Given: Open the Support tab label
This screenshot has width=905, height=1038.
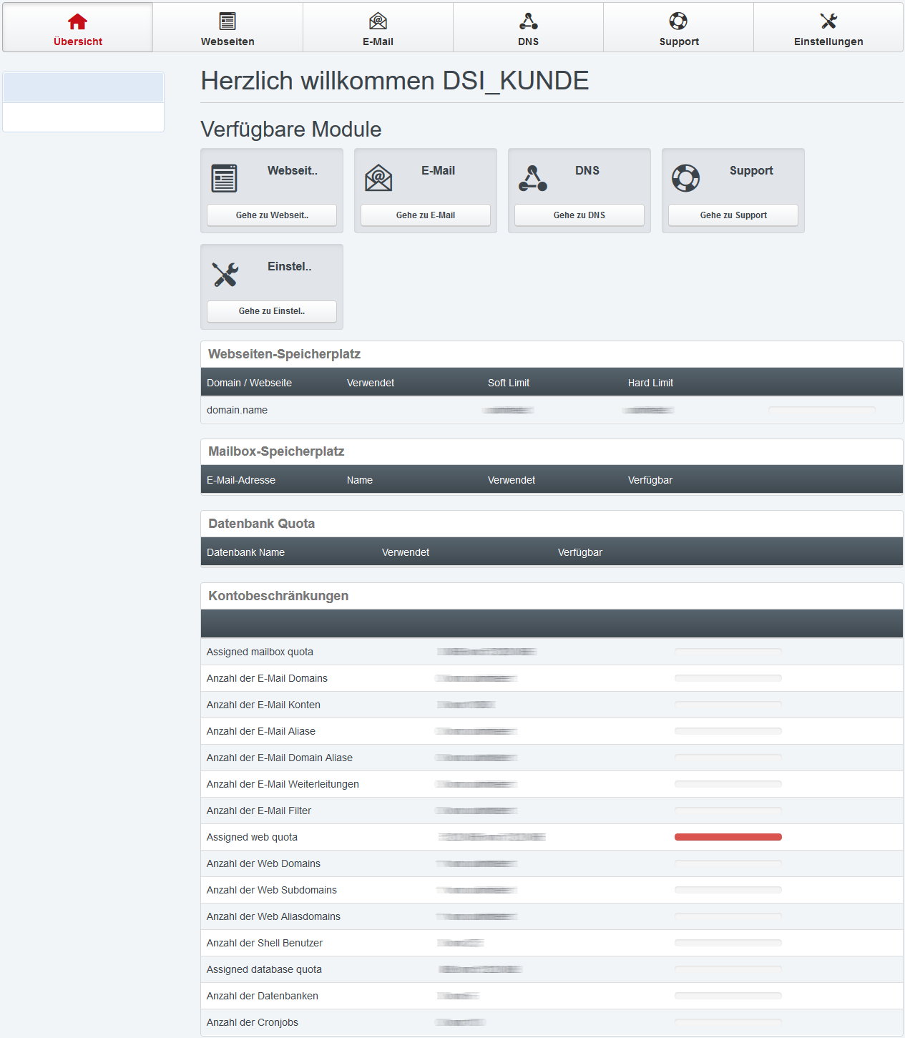Looking at the screenshot, I should click(679, 41).
